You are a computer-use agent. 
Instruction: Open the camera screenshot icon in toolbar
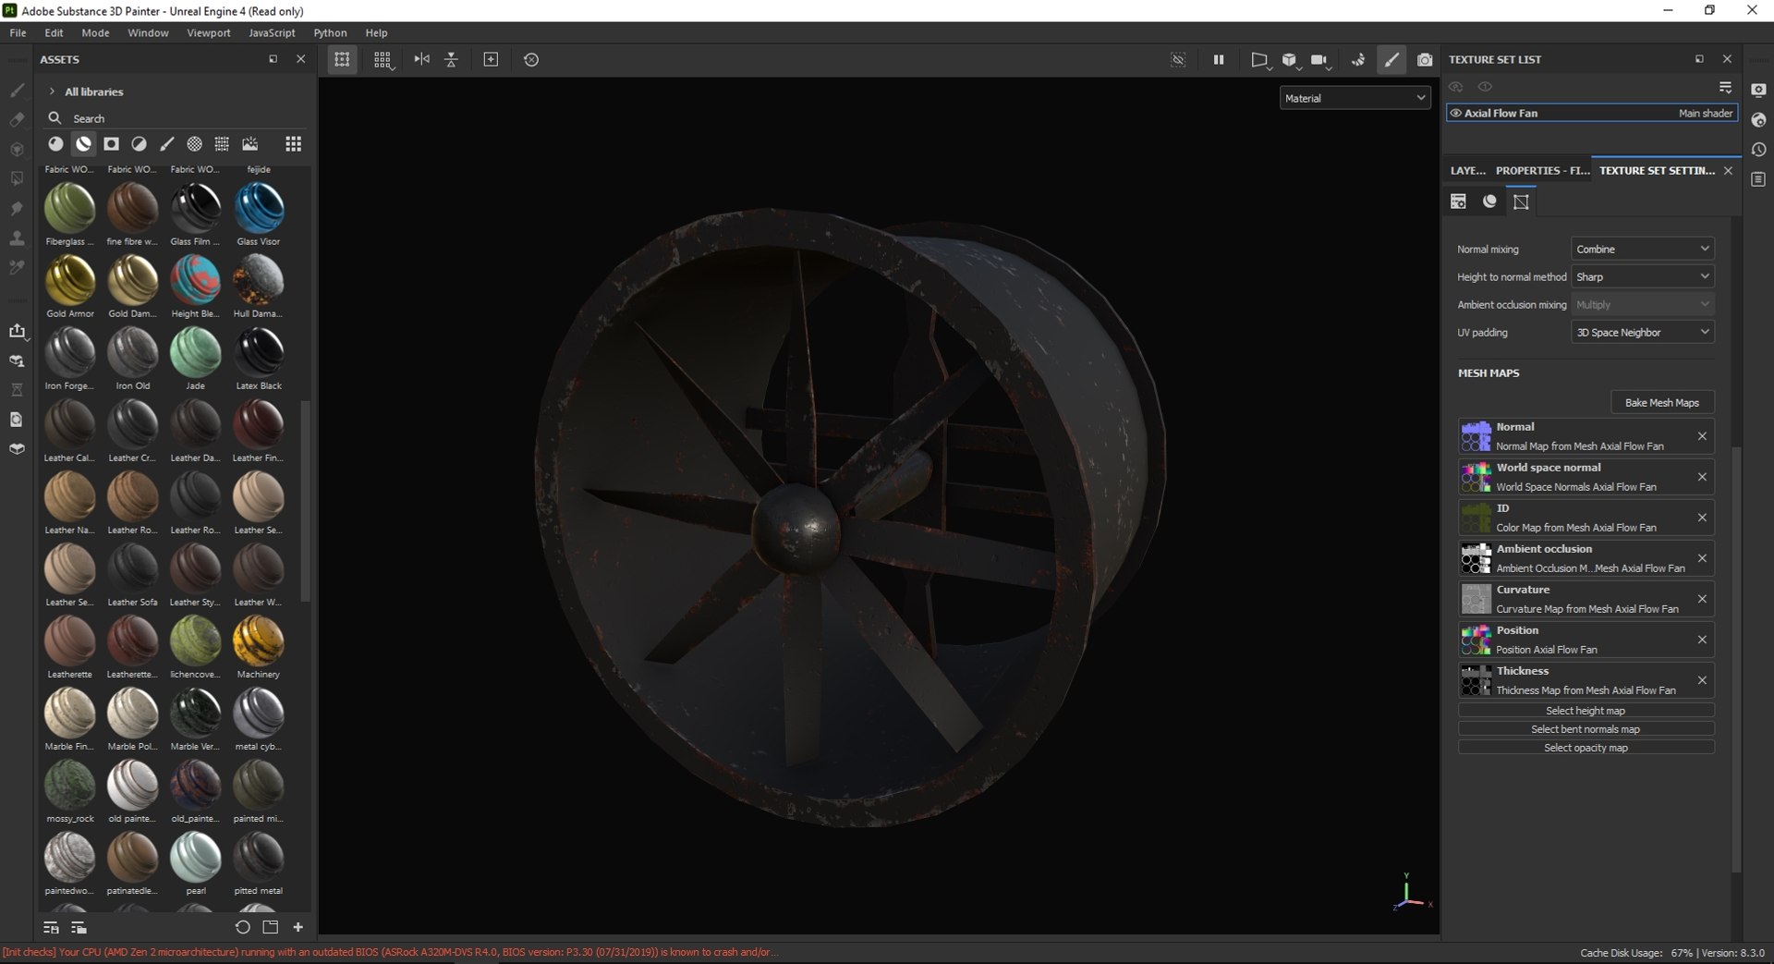pos(1425,60)
